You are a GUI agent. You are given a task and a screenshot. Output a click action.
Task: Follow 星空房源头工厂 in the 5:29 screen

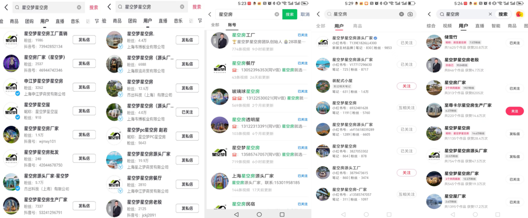pyautogui.click(x=406, y=173)
